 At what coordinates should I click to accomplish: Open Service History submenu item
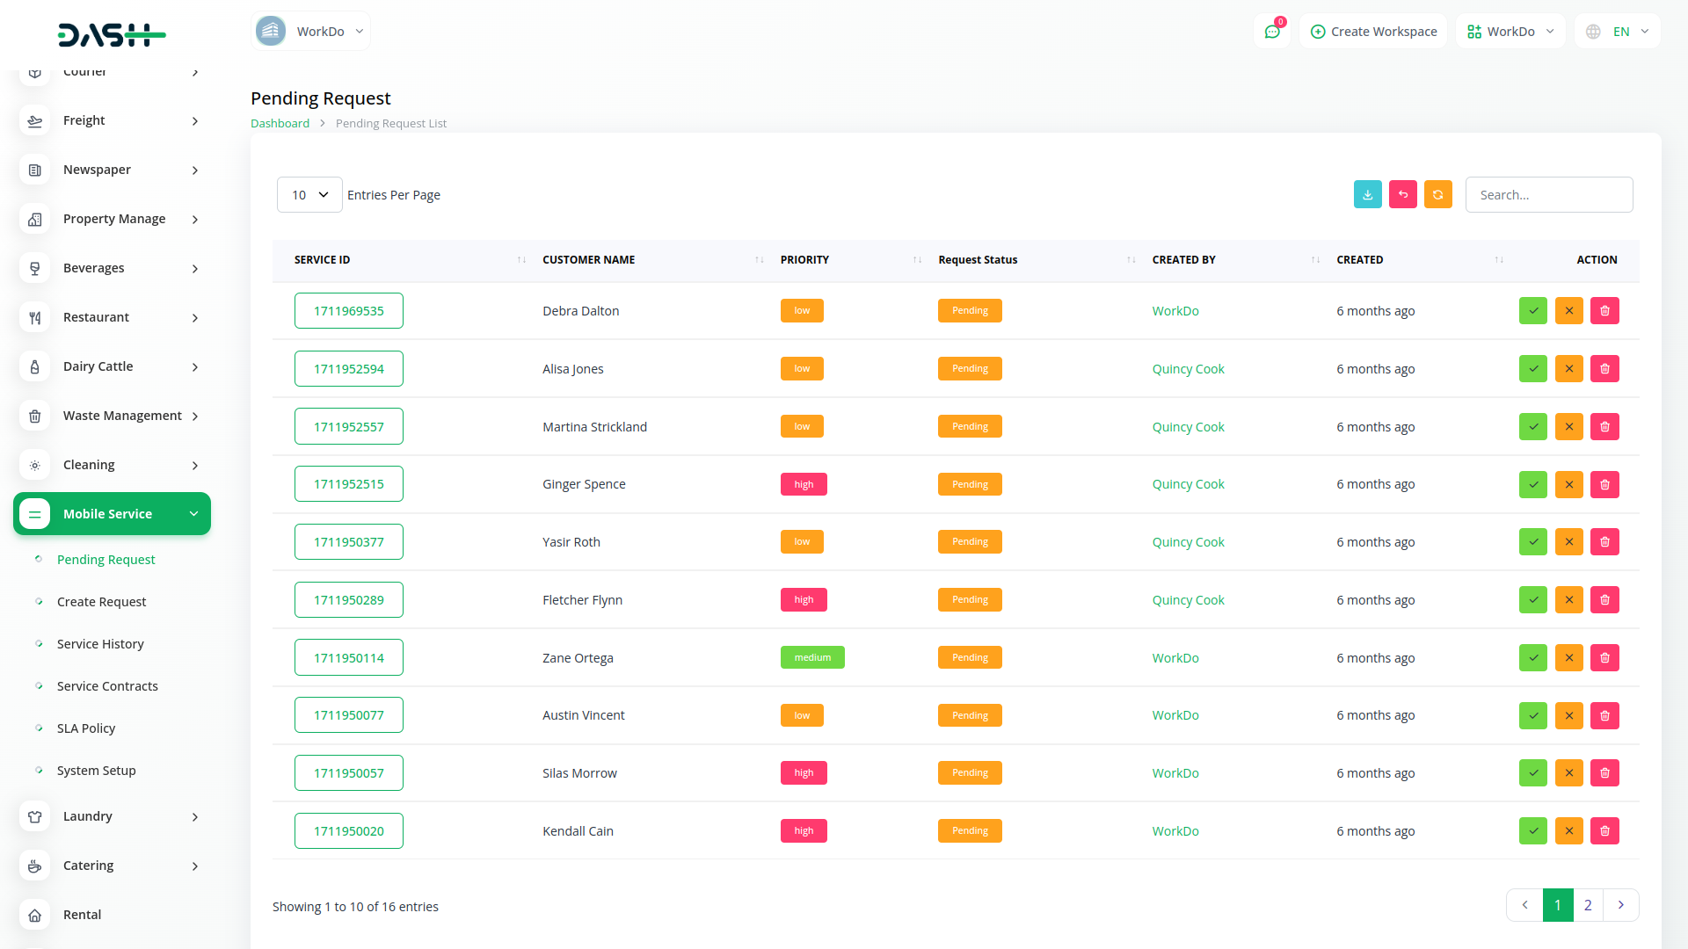point(100,644)
